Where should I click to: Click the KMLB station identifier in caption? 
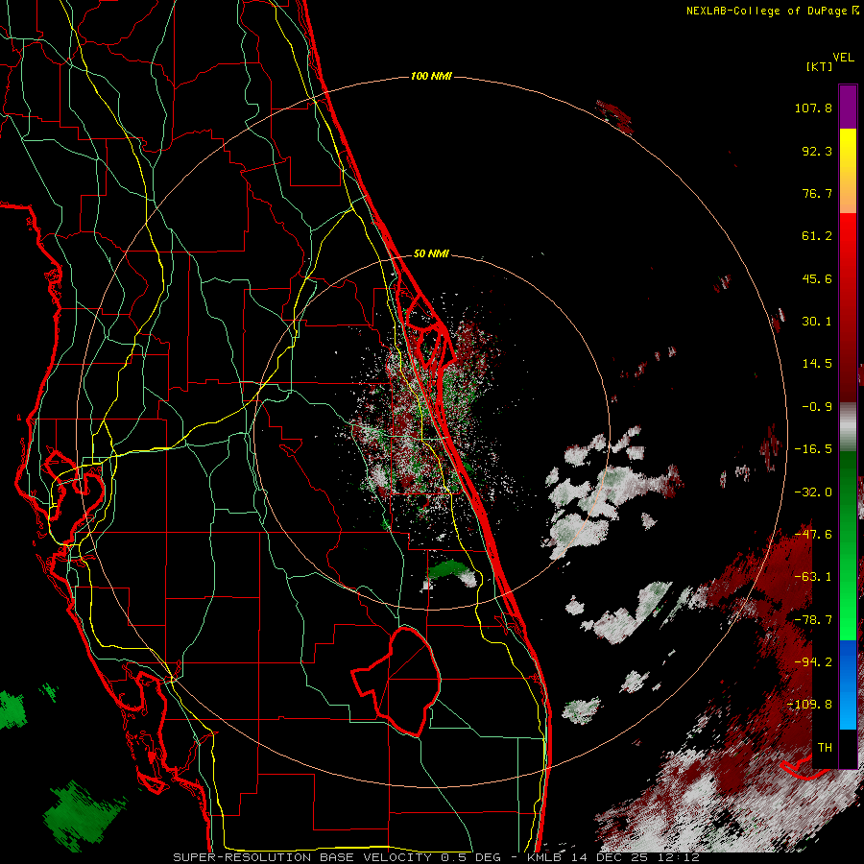click(x=545, y=857)
